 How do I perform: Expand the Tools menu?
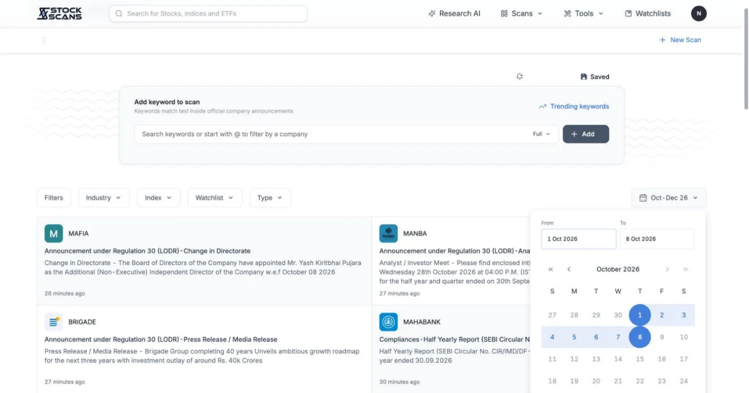click(584, 13)
